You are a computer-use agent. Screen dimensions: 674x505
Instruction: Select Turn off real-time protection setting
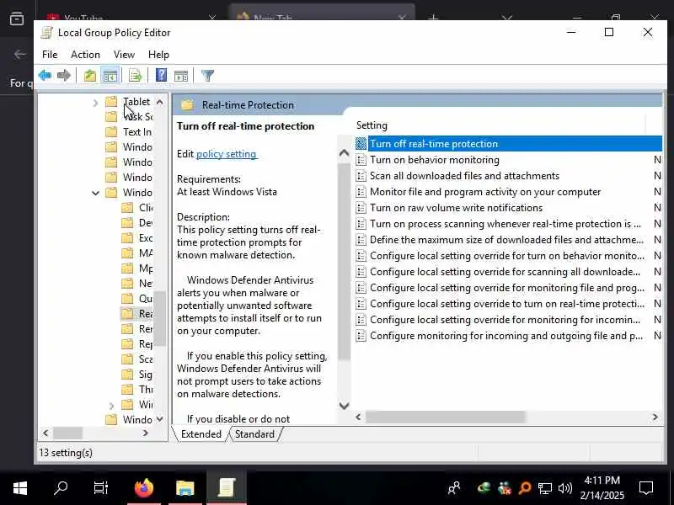tap(509, 144)
